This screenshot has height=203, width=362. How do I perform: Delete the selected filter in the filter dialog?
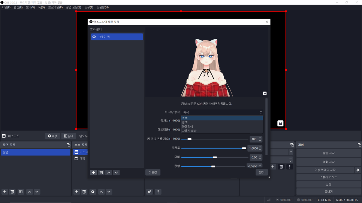(x=101, y=173)
